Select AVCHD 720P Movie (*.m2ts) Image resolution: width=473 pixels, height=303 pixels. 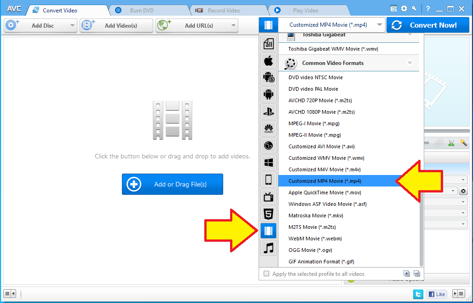348,100
